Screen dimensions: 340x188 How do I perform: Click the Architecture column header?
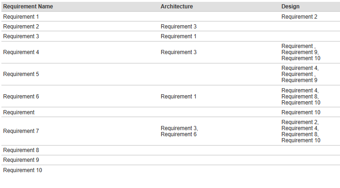177,7
